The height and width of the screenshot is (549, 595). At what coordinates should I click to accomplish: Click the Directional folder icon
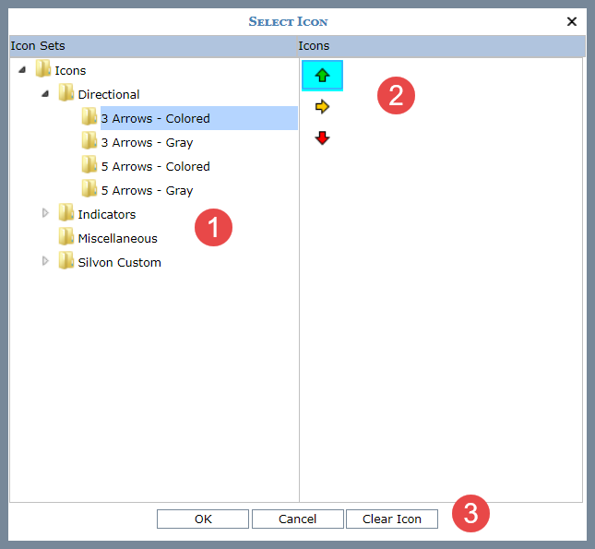coord(66,93)
